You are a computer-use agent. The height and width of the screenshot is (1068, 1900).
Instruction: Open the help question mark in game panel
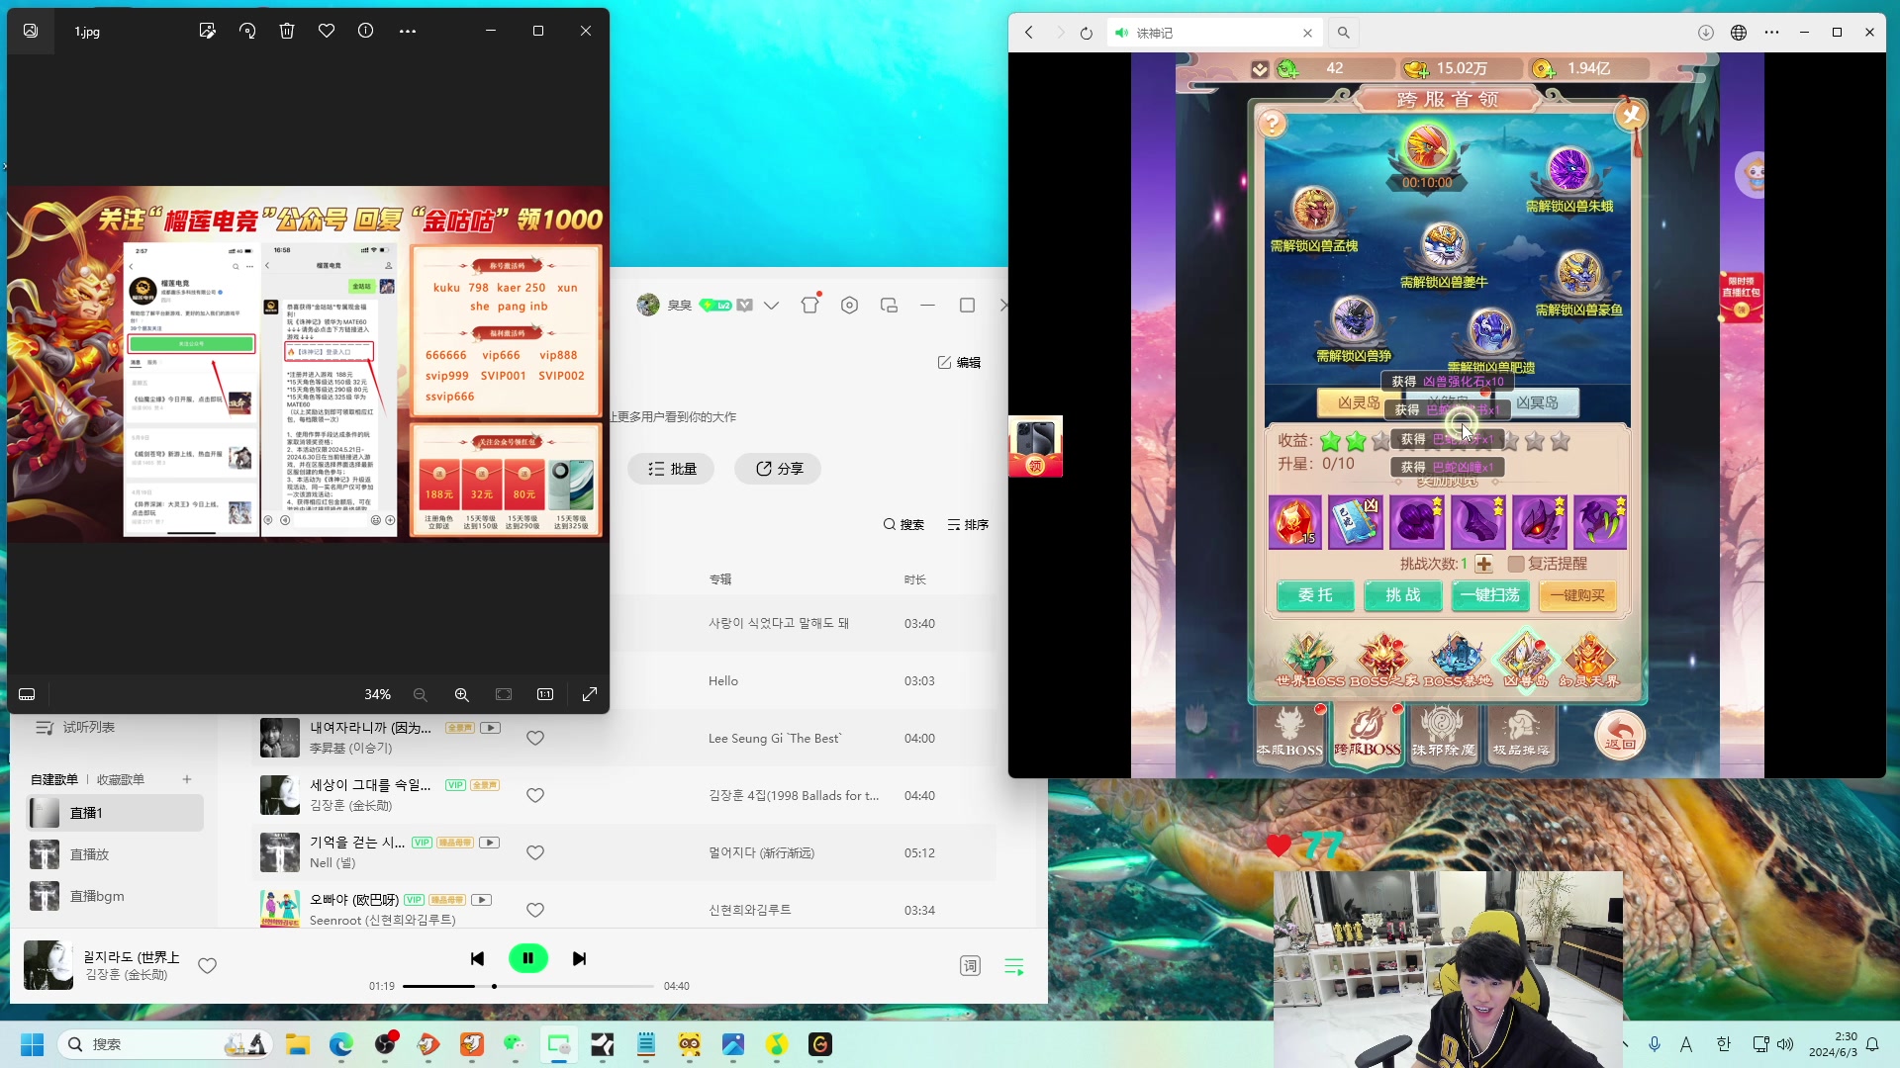pyautogui.click(x=1272, y=124)
